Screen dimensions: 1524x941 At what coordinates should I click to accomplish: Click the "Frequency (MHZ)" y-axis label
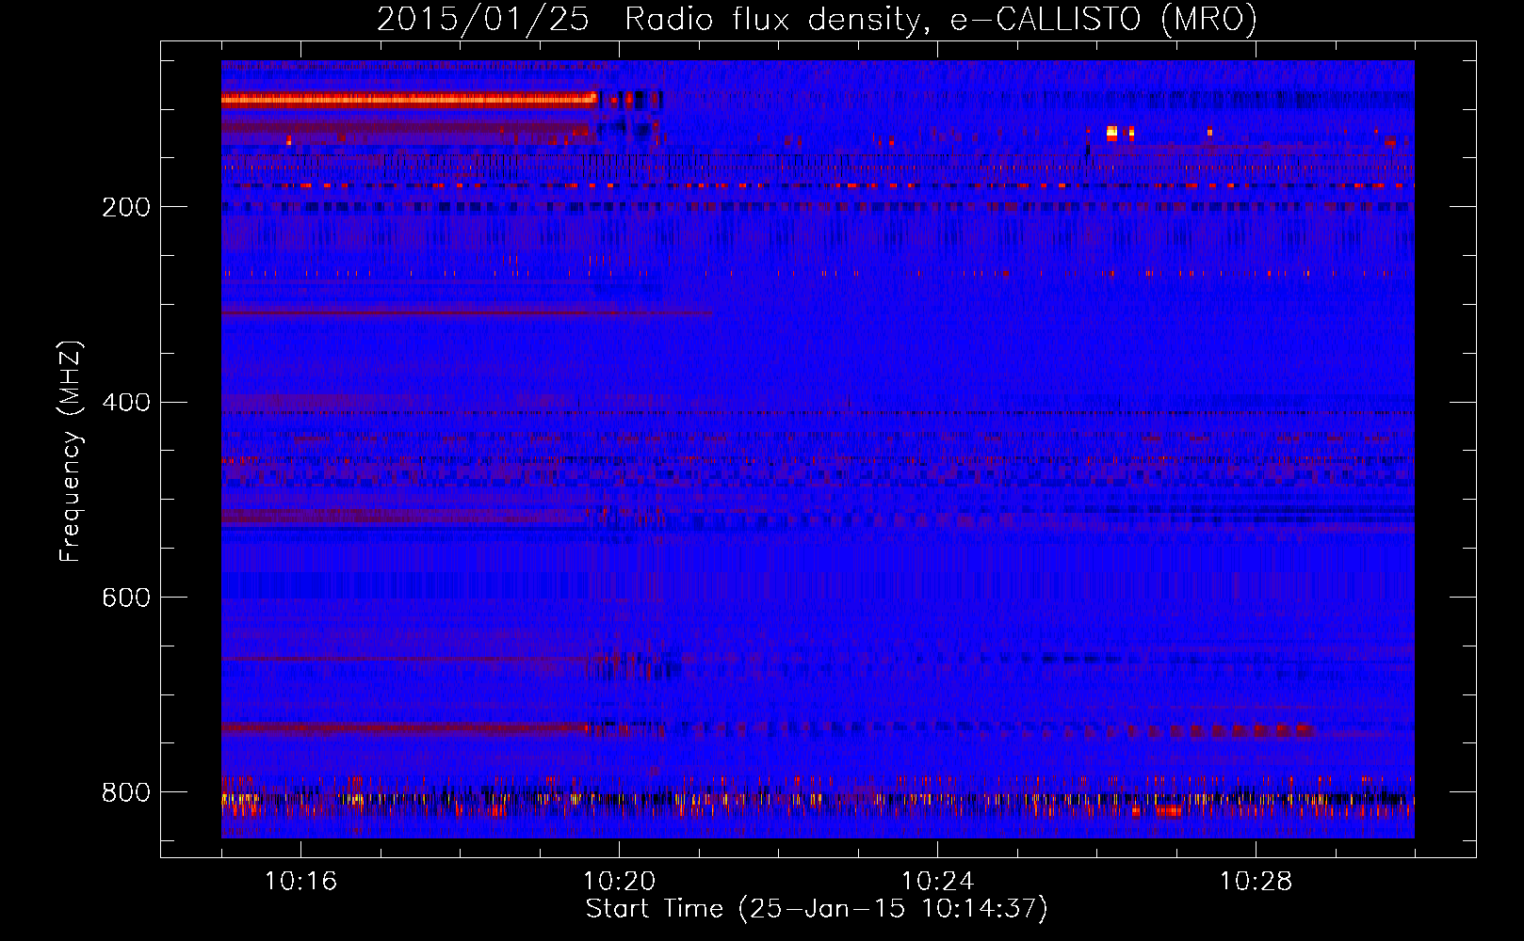tap(71, 452)
